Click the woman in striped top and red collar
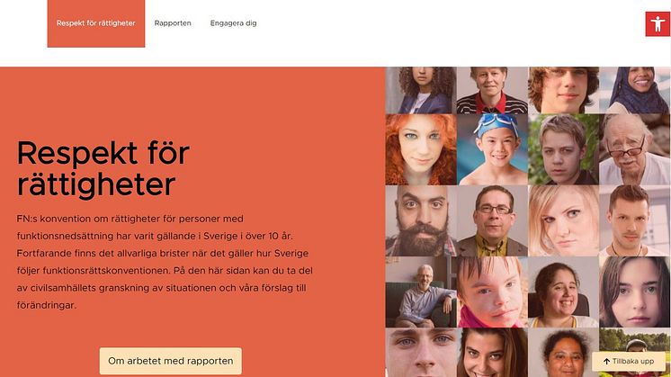Viewport: 671px width, 377px height. 492,90
